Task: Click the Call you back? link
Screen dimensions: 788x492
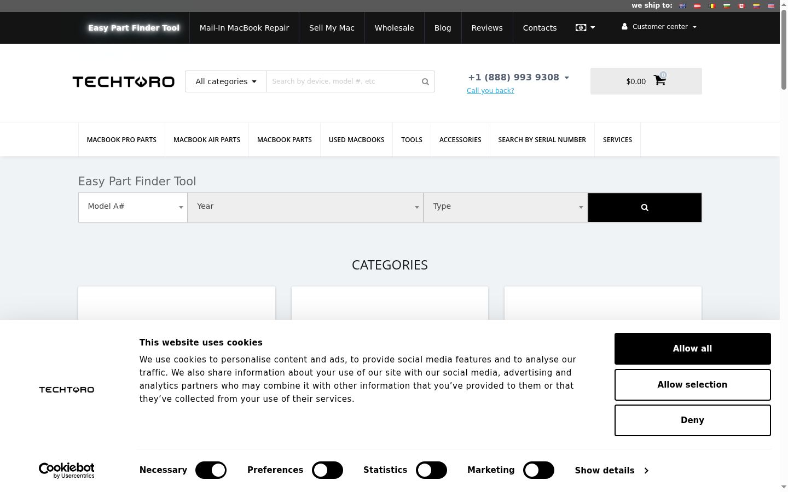Action: point(490,91)
